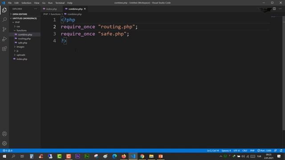Screen dimensions: 285x160
Task: Click the errors and warnings status indicator
Action: click(x=8, y=151)
